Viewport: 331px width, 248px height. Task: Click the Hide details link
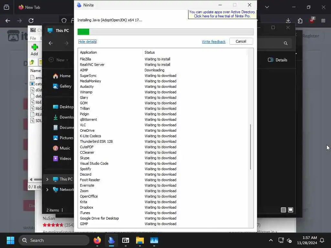[x=87, y=42]
